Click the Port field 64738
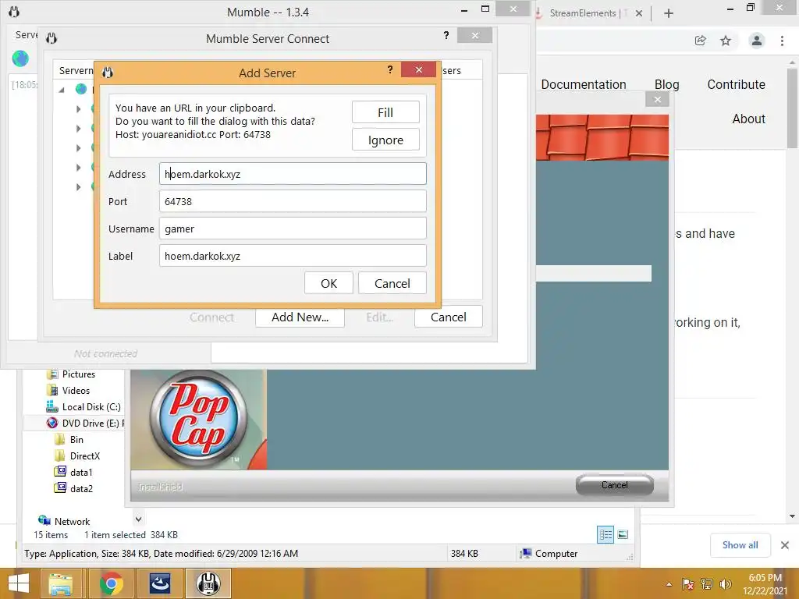799x599 pixels. pyautogui.click(x=293, y=201)
